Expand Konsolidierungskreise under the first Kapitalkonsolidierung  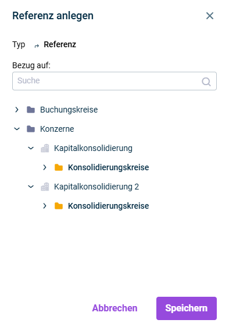[45, 167]
